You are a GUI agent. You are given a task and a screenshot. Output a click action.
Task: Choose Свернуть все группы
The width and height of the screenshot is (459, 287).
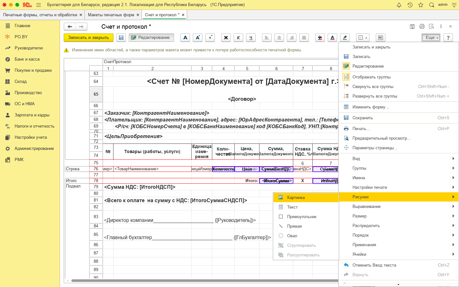[398, 86]
